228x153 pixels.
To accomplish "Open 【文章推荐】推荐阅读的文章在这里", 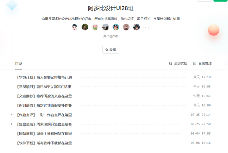I will tap(44, 96).
